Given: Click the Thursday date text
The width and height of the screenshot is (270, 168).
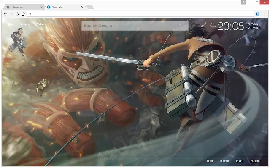Looking at the screenshot, I should click(252, 24).
